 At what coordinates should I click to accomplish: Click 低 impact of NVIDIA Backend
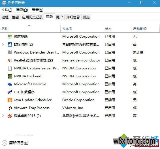click(135, 76)
